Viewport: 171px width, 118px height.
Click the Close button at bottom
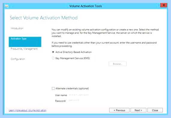pos(155,110)
